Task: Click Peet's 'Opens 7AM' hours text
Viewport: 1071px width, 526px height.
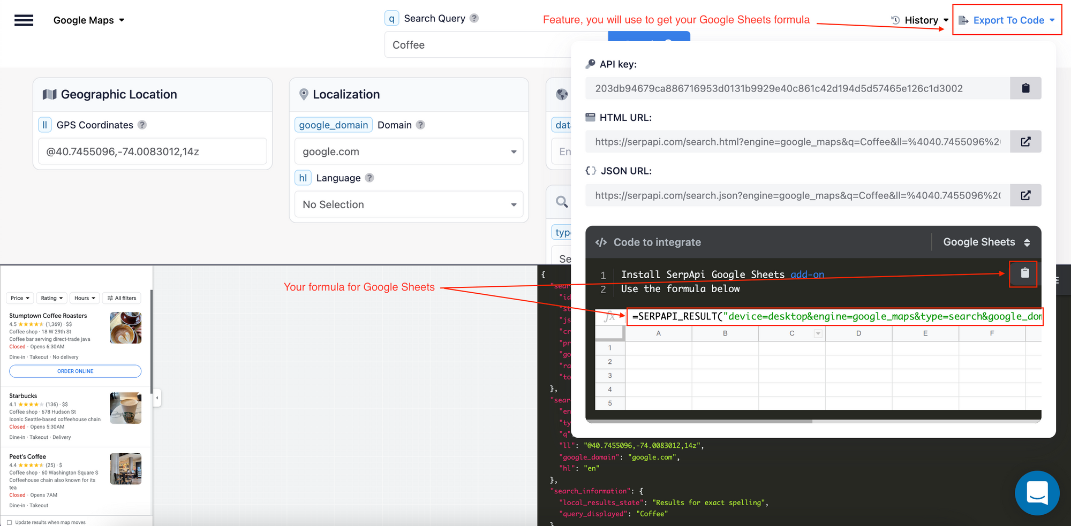Action: (x=44, y=495)
